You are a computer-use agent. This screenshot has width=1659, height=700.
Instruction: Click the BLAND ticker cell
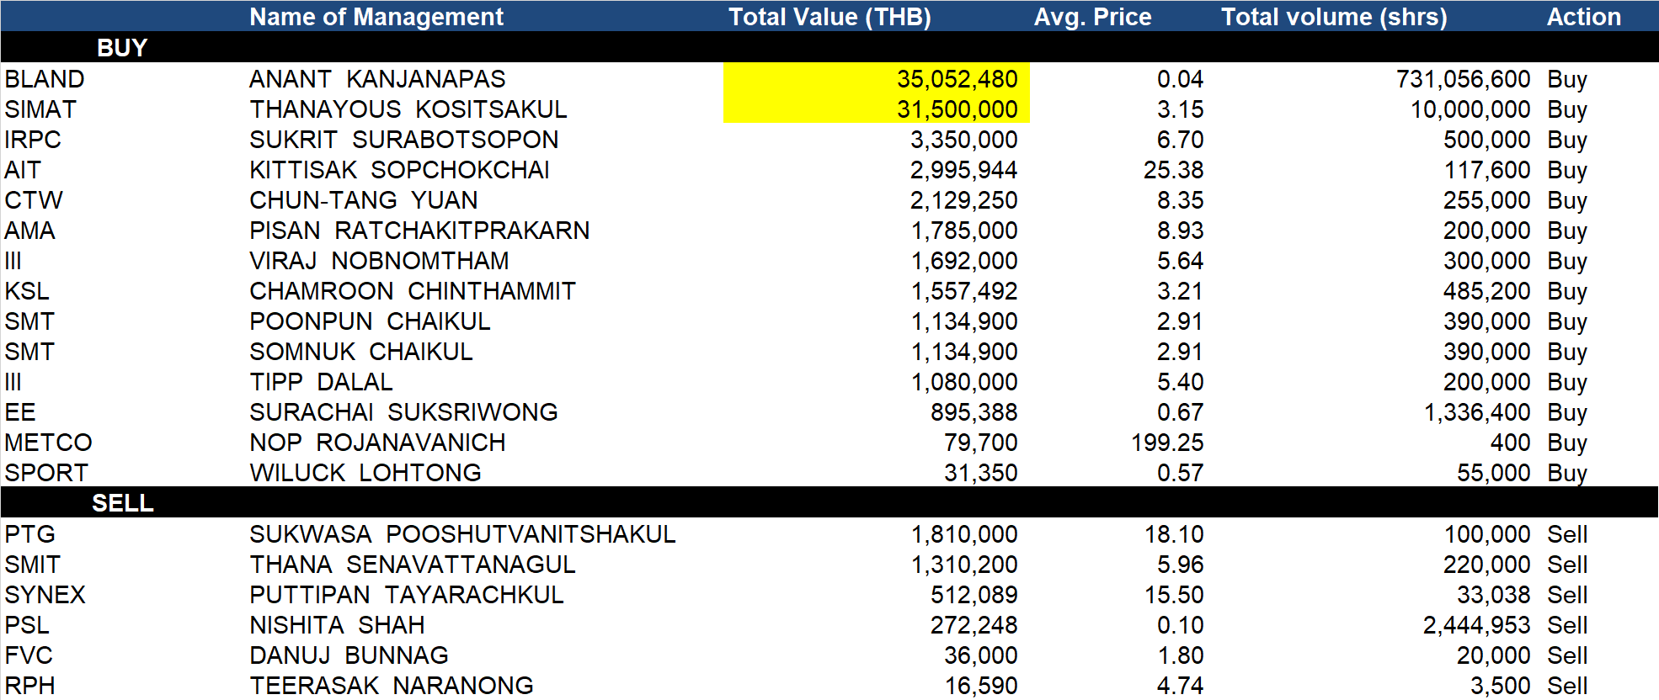45,79
